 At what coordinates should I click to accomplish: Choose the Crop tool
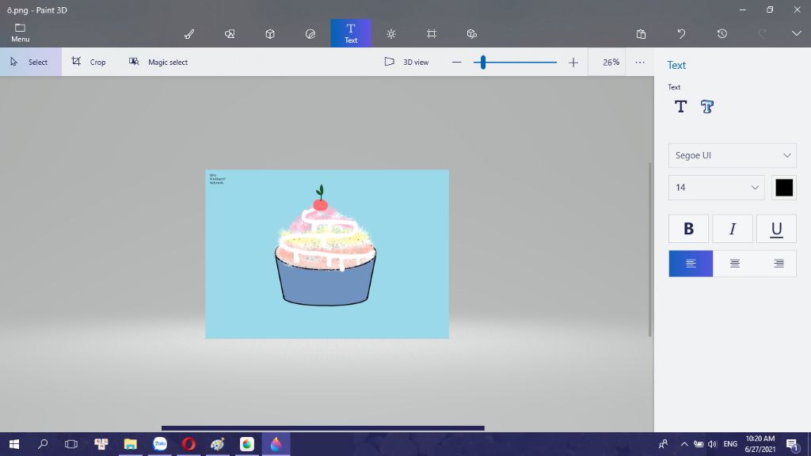tap(89, 62)
